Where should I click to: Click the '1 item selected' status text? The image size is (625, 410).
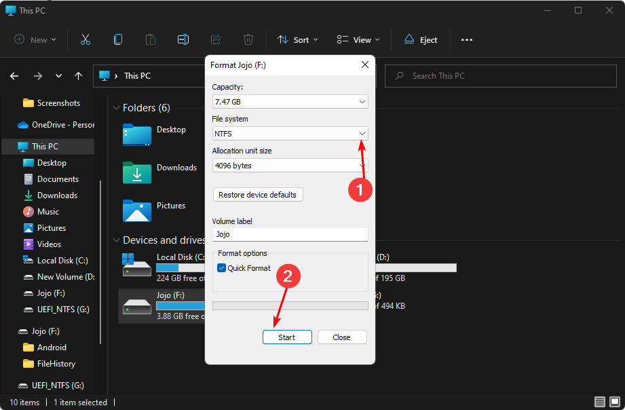pyautogui.click(x=81, y=403)
